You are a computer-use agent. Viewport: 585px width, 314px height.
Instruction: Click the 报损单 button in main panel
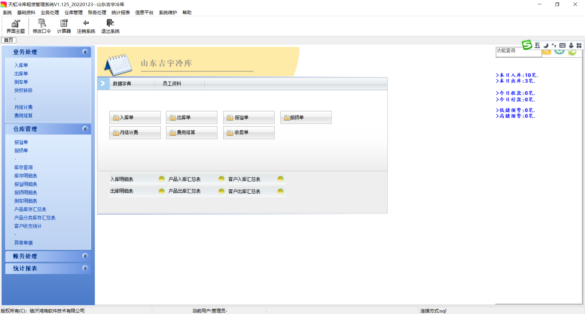coord(306,117)
